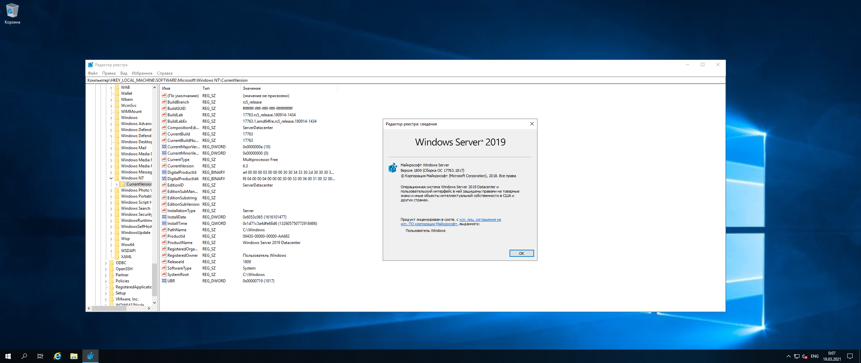Sort values by Имя column header
Screen dimensions: 861x363
[180, 88]
